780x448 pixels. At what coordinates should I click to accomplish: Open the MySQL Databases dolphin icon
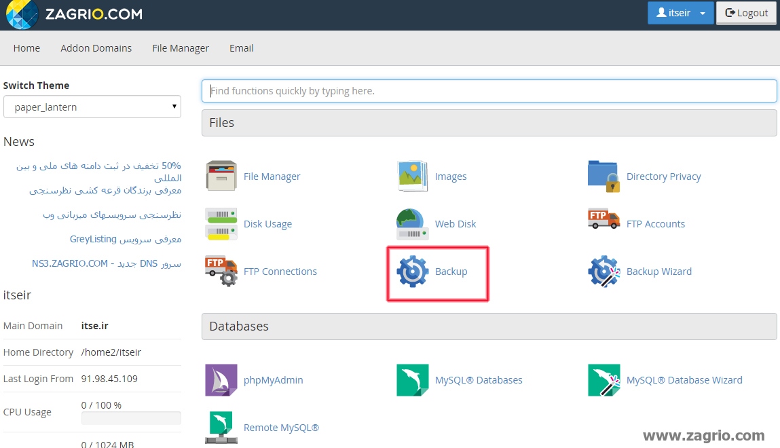pos(412,380)
